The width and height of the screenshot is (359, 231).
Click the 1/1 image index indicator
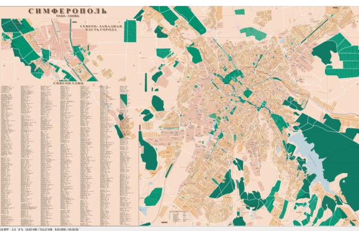tap(14, 229)
